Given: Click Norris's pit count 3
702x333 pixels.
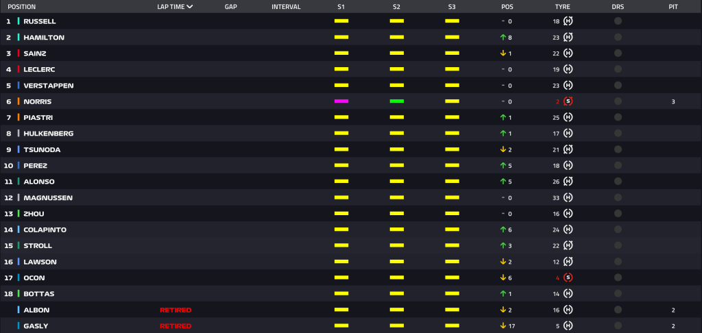Looking at the screenshot, I should [x=673, y=101].
